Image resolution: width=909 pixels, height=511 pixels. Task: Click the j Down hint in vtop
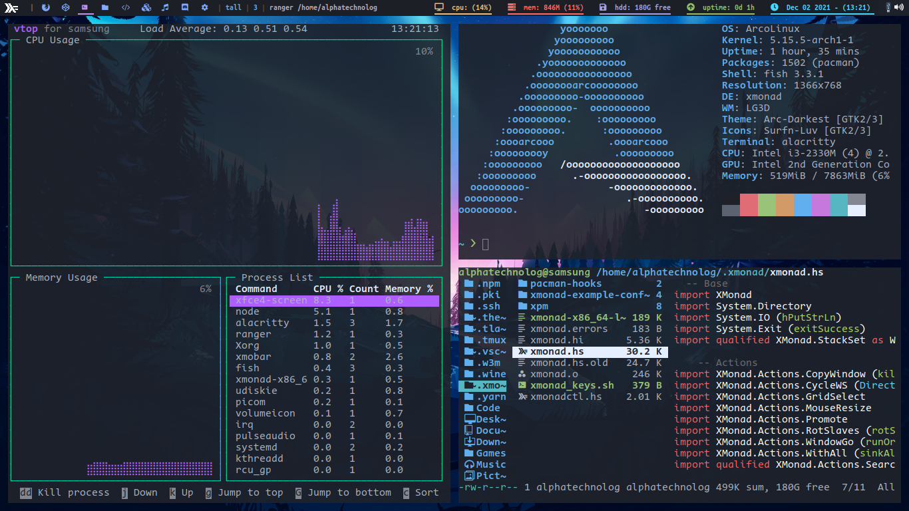pyautogui.click(x=139, y=492)
